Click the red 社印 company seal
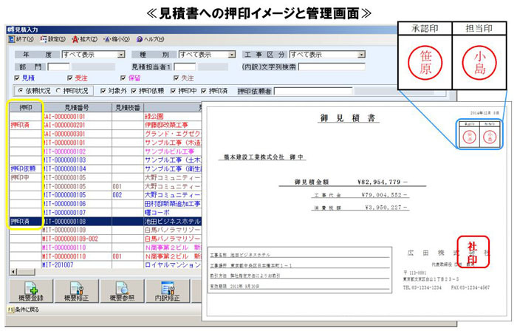Viewport: 517px width, 331px height. tap(473, 252)
